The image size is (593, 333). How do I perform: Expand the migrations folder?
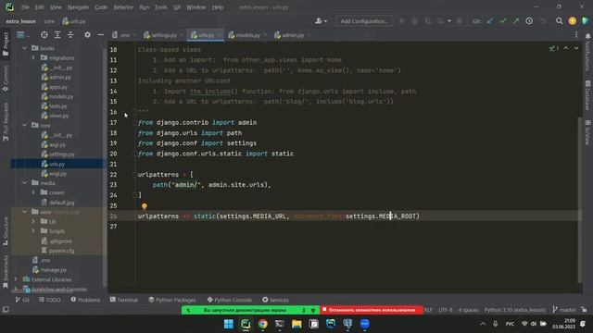[x=33, y=57]
